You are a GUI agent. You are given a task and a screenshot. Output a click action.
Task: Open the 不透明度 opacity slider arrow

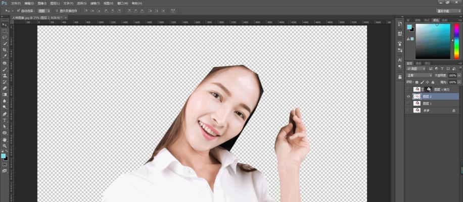[459, 75]
